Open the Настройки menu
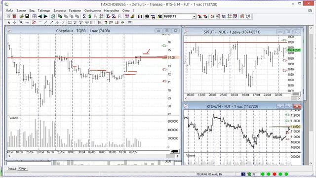Image resolution: width=316 pixels, height=178 pixels. pyautogui.click(x=112, y=10)
